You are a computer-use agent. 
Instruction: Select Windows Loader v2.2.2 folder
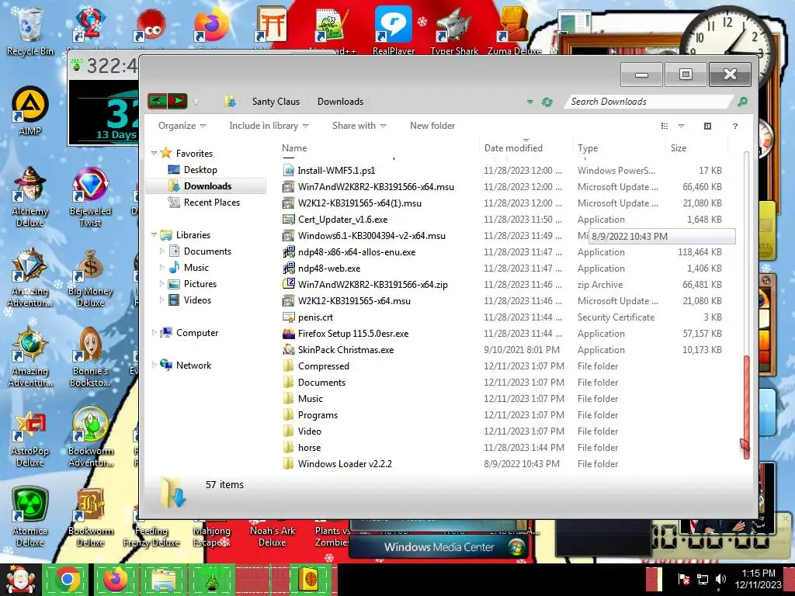[345, 464]
